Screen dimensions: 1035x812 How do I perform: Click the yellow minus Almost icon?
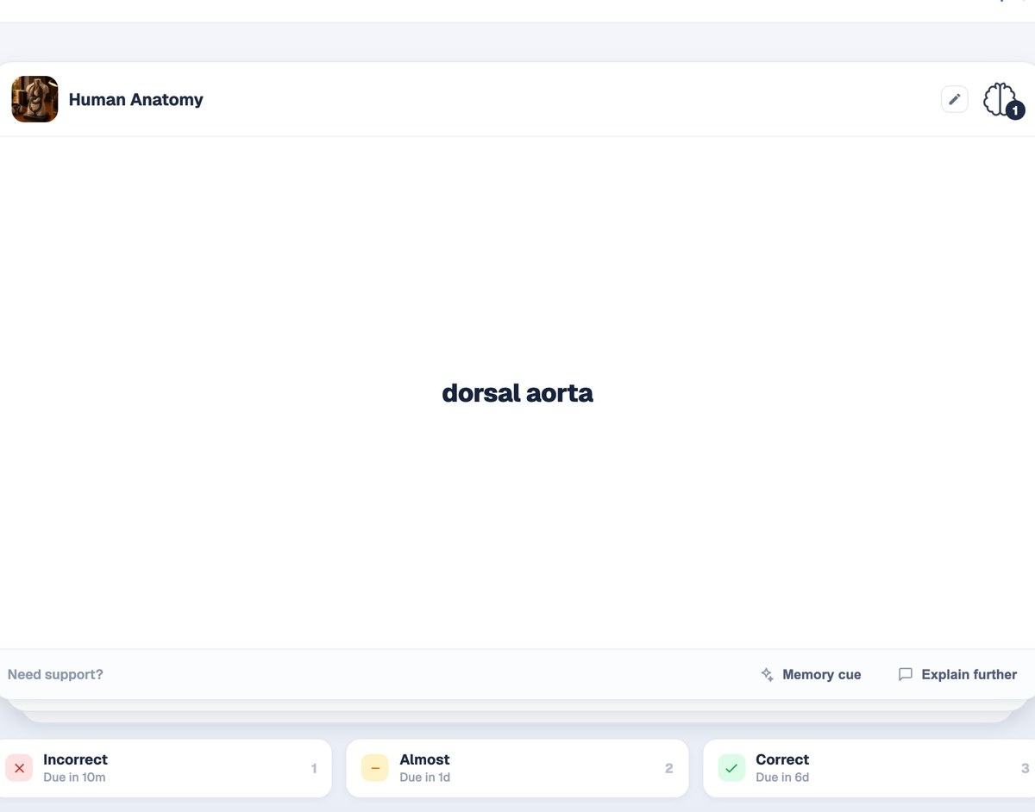pos(375,768)
